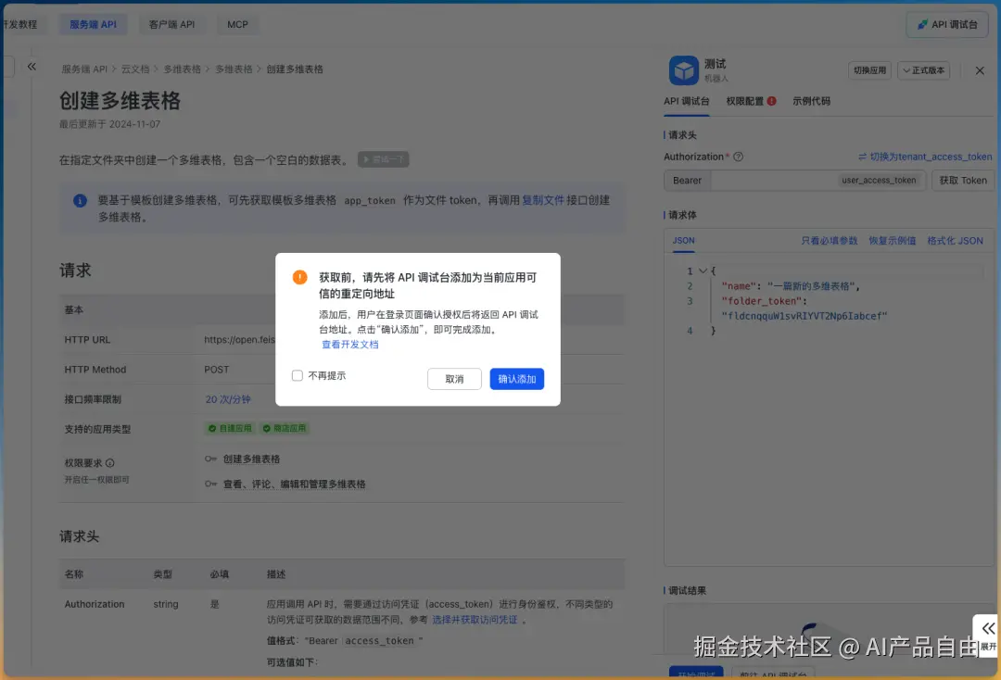1001x680 pixels.
Task: Switch to the 客户端 API tab
Action: (171, 24)
